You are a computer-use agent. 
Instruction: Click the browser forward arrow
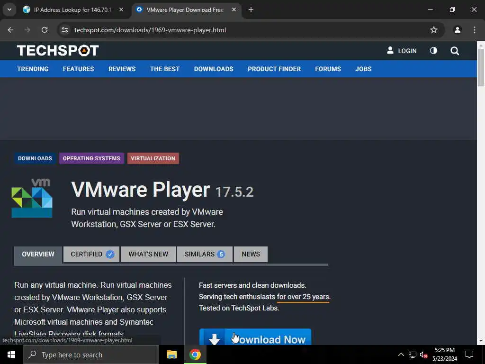coord(27,30)
